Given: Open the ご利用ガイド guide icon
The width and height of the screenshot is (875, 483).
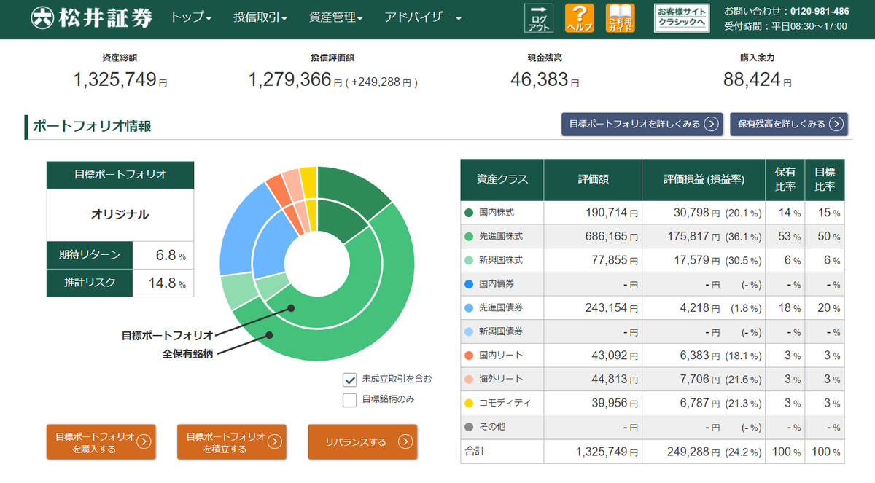Looking at the screenshot, I should pyautogui.click(x=621, y=18).
